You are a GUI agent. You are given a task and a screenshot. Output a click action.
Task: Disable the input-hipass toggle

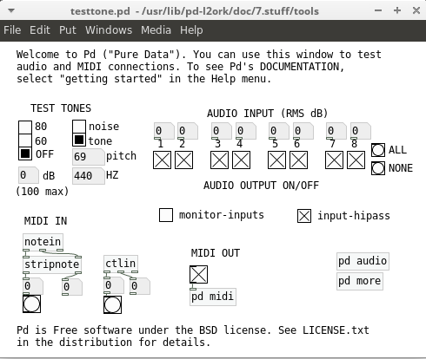[x=304, y=216]
